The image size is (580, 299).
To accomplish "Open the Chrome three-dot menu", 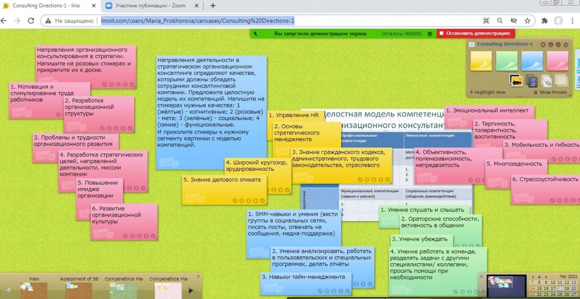I will click(572, 21).
